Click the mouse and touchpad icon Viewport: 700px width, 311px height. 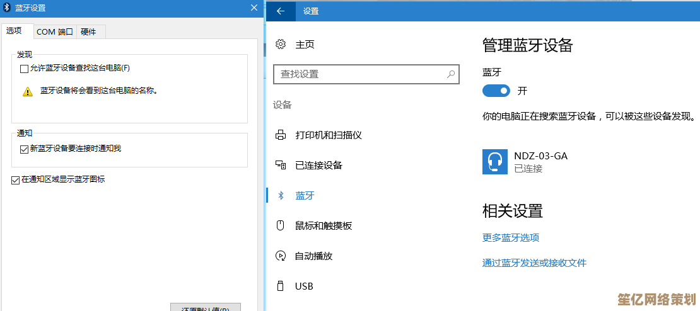[x=281, y=225]
